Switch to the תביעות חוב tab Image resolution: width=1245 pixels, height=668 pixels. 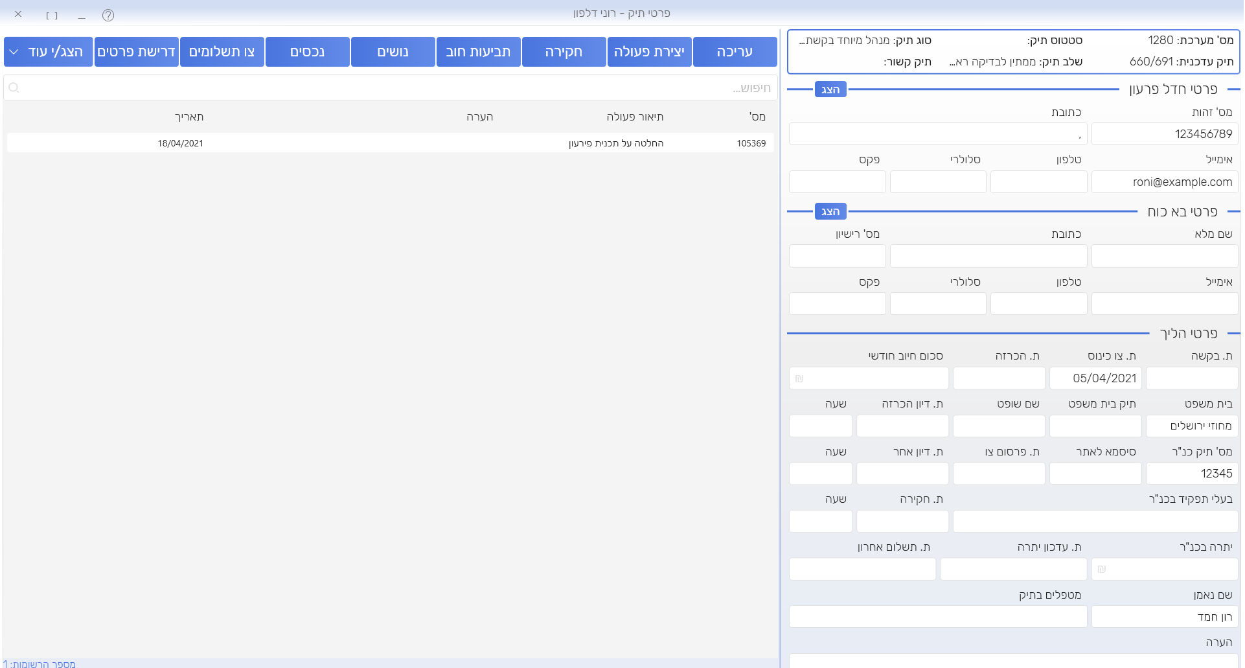479,52
